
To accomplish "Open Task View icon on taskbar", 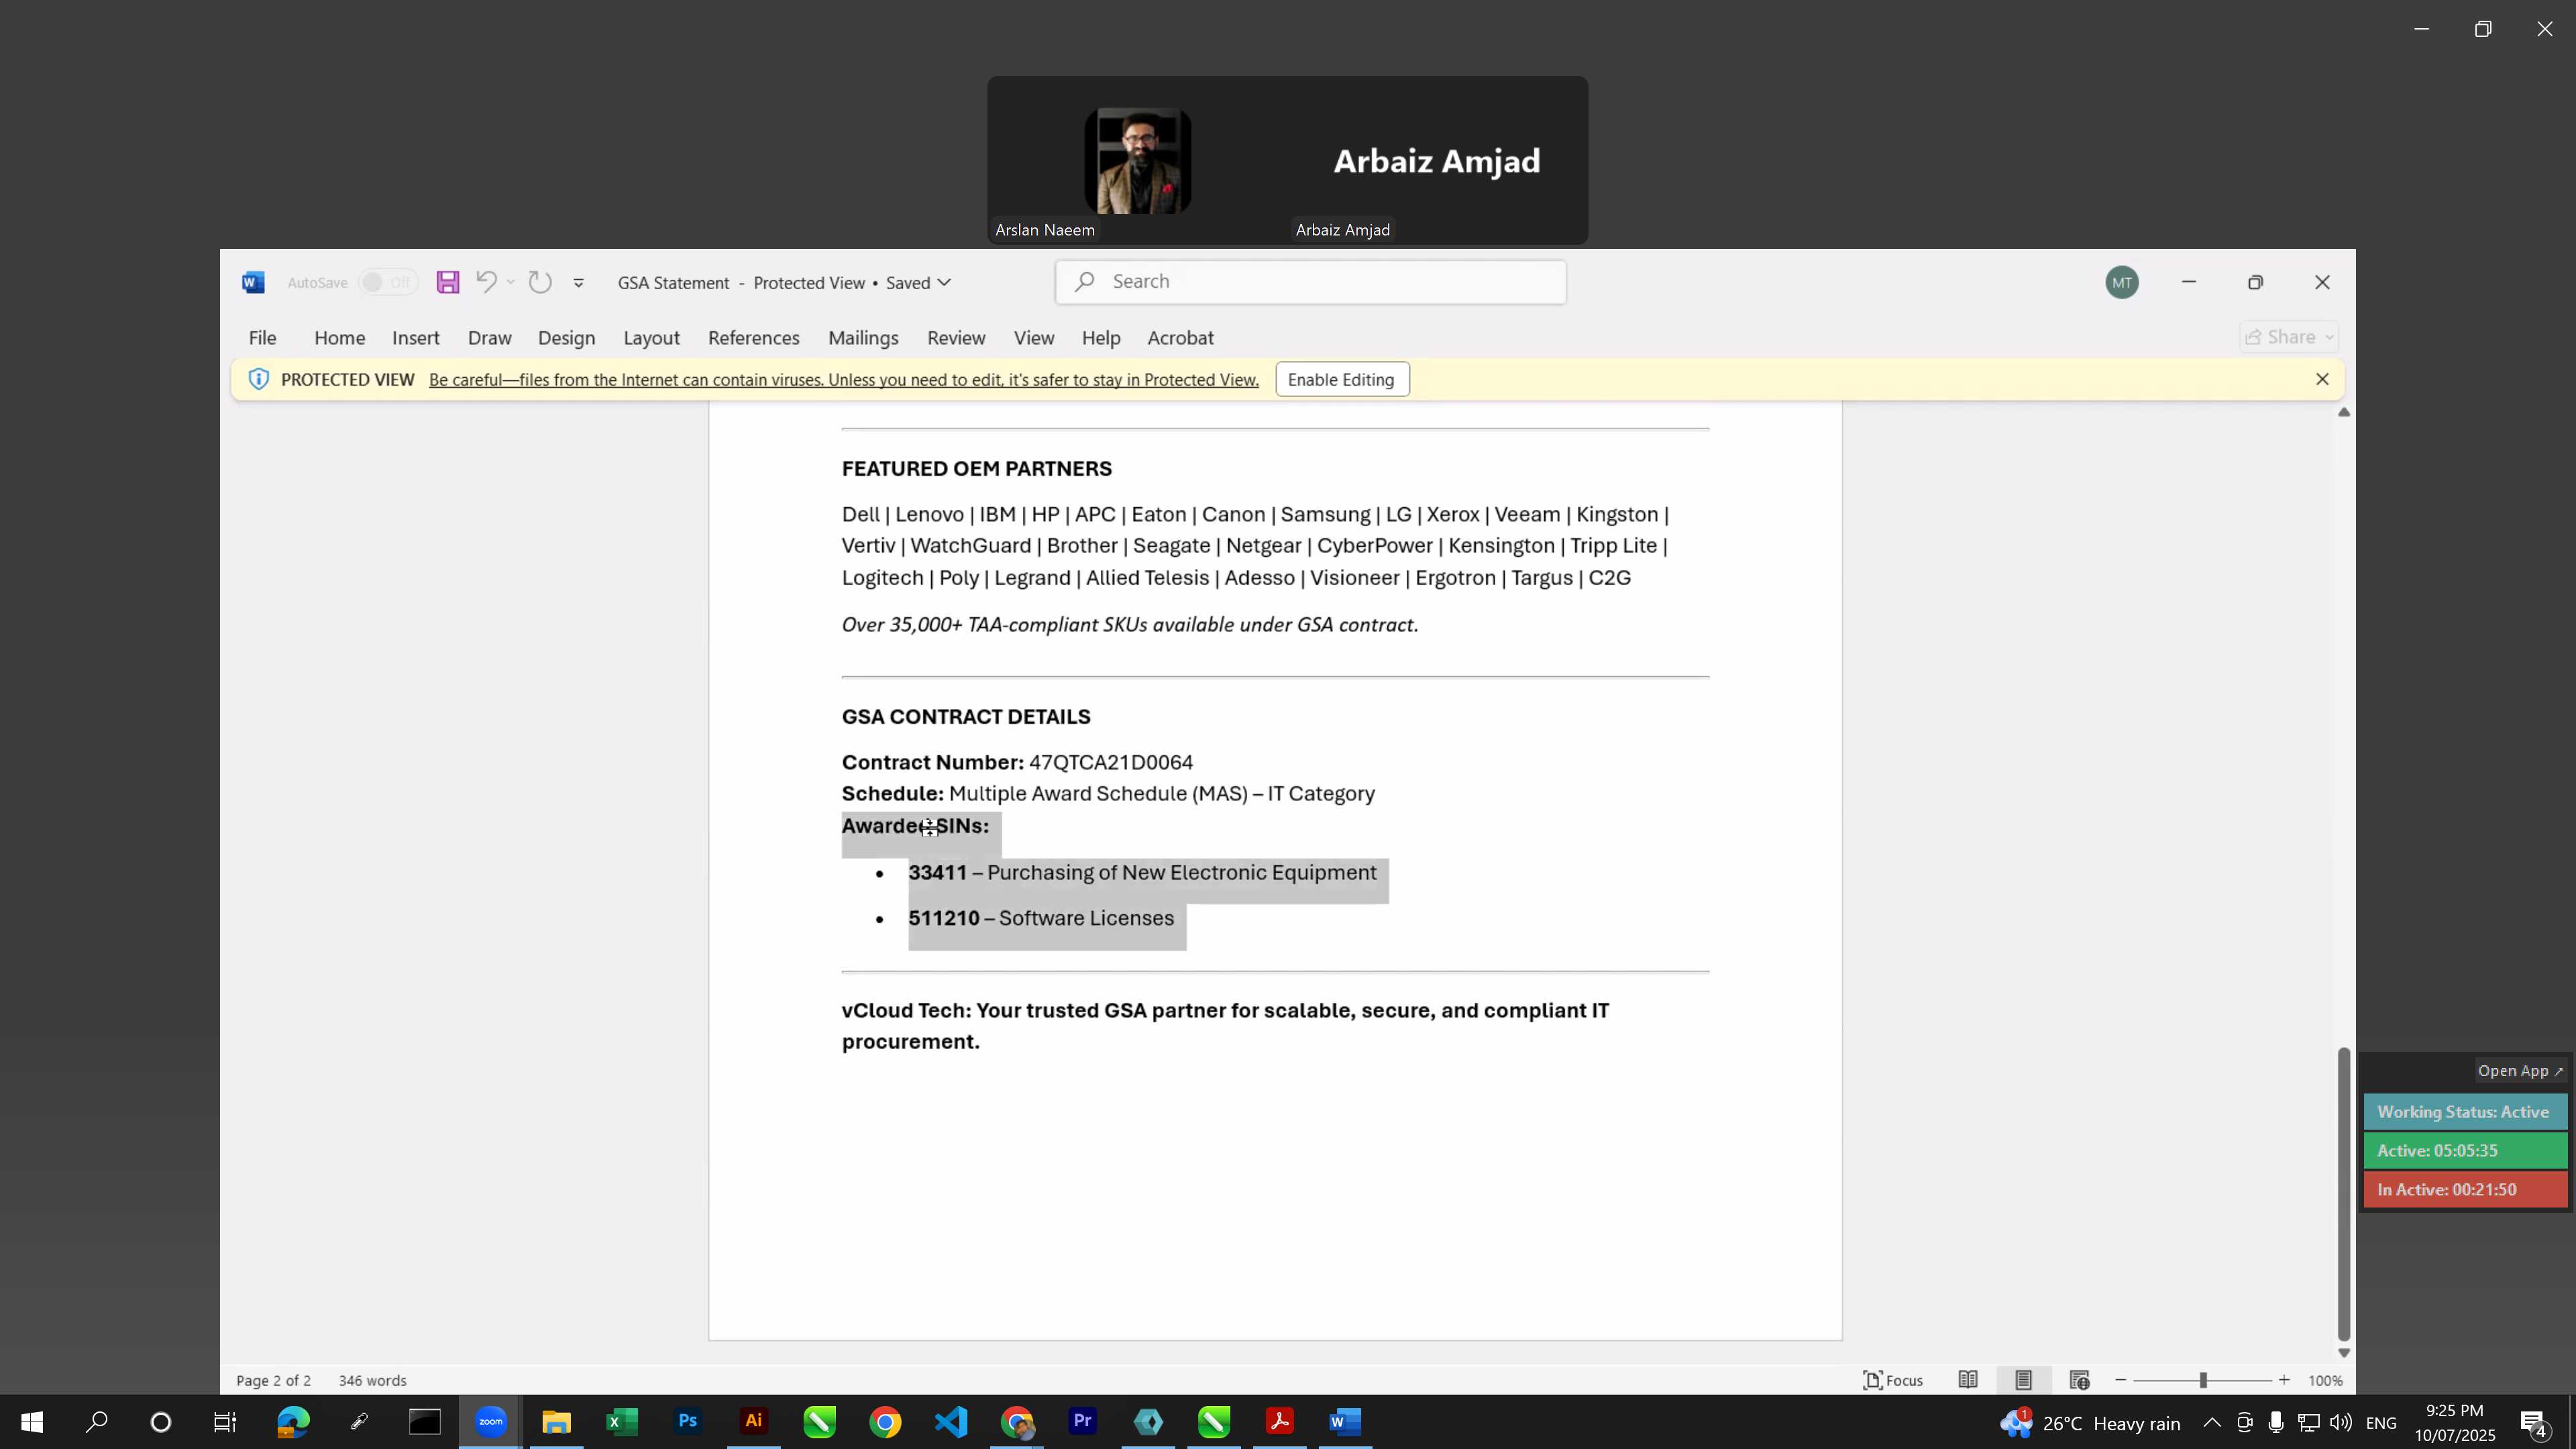I will click(x=225, y=1422).
